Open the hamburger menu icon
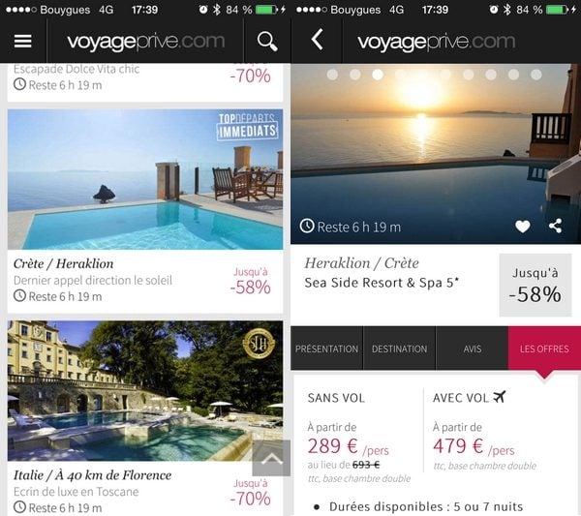 click(x=22, y=41)
